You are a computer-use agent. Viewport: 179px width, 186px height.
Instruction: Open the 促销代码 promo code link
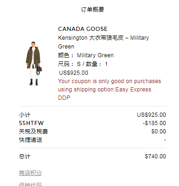(31, 184)
